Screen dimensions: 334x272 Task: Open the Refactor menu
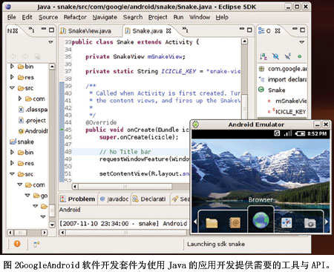pyautogui.click(x=75, y=17)
